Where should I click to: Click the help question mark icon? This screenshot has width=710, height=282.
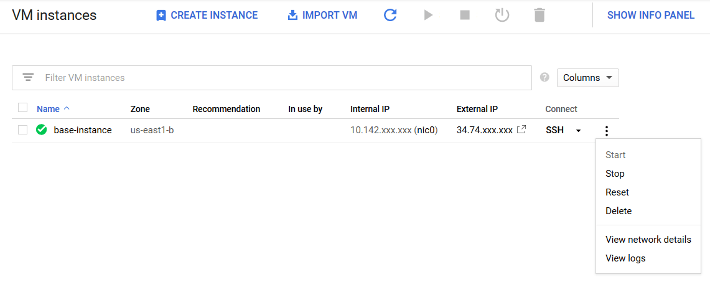click(544, 78)
